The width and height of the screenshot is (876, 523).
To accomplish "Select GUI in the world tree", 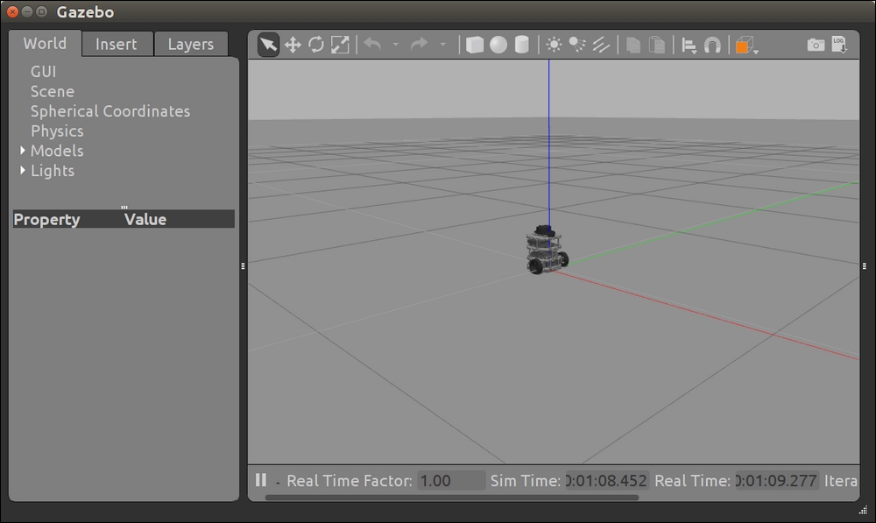I will 43,72.
